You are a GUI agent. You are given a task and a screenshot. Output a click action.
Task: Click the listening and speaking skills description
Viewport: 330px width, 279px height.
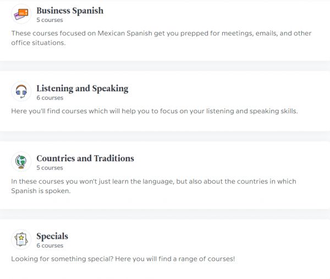click(154, 111)
